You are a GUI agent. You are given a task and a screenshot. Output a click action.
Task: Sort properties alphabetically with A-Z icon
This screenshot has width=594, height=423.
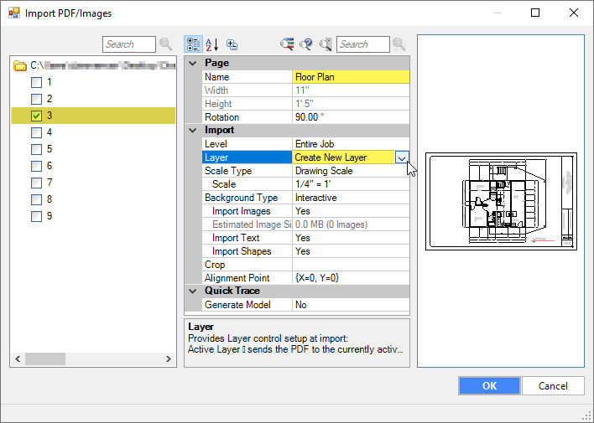pyautogui.click(x=212, y=44)
